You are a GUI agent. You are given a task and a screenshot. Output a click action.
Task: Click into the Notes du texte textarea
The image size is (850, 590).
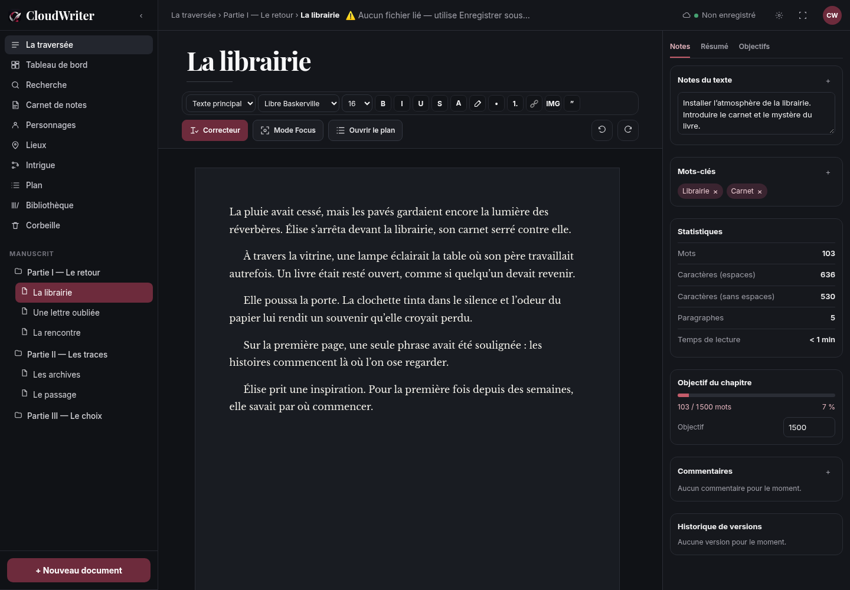pos(756,113)
